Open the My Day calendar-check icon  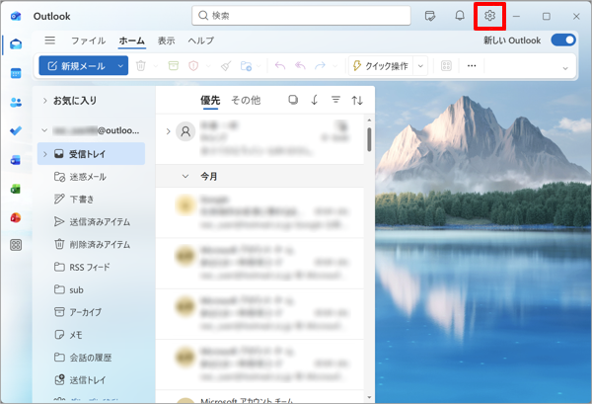430,16
